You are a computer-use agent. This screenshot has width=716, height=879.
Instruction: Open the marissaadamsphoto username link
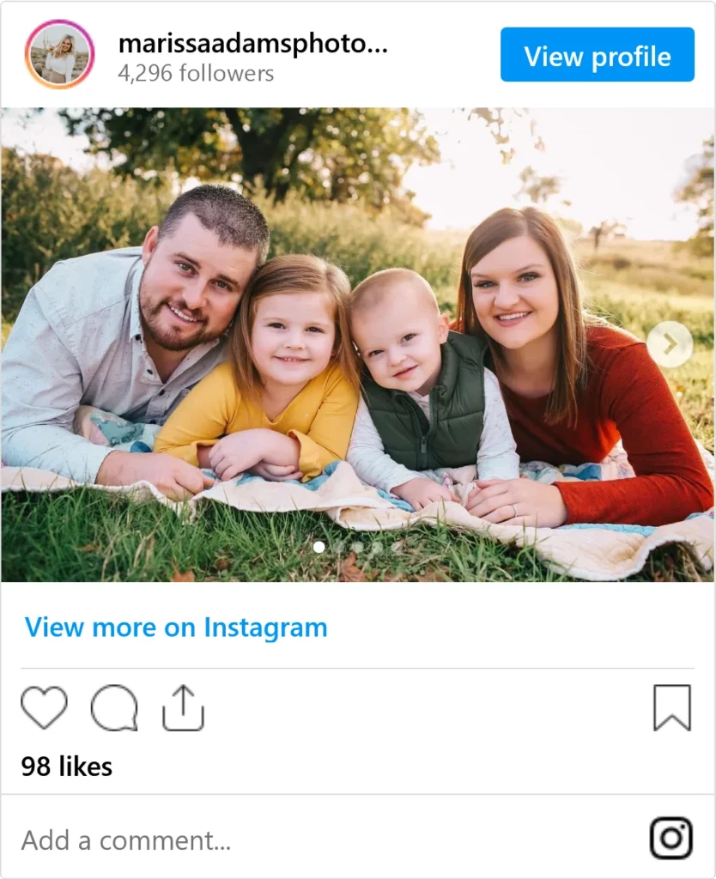point(253,44)
